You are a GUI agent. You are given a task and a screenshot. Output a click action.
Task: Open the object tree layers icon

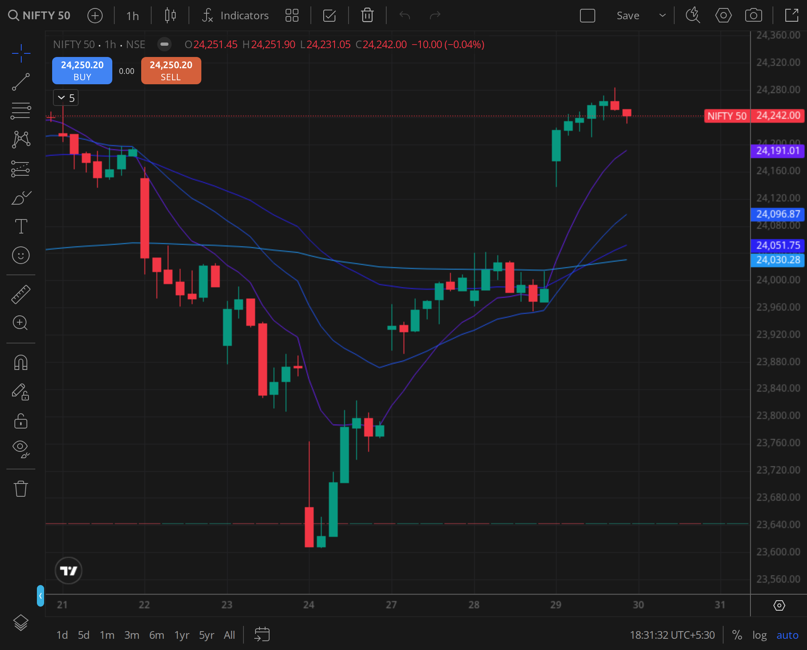pos(21,622)
